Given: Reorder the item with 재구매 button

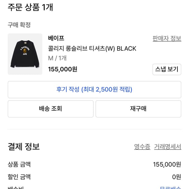Looking at the screenshot, I should click(138, 109).
